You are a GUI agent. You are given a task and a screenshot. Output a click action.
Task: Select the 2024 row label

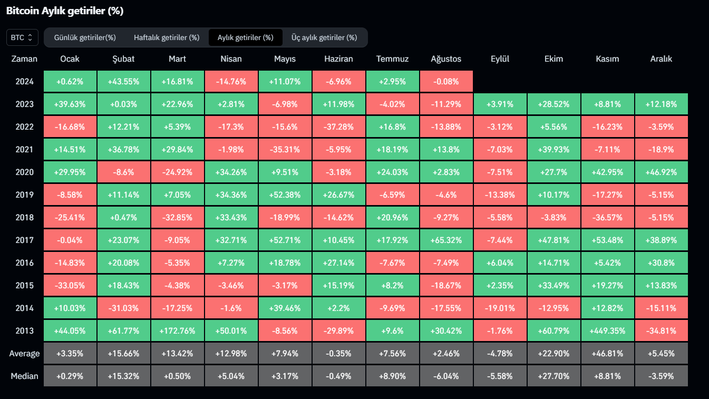pyautogui.click(x=24, y=82)
